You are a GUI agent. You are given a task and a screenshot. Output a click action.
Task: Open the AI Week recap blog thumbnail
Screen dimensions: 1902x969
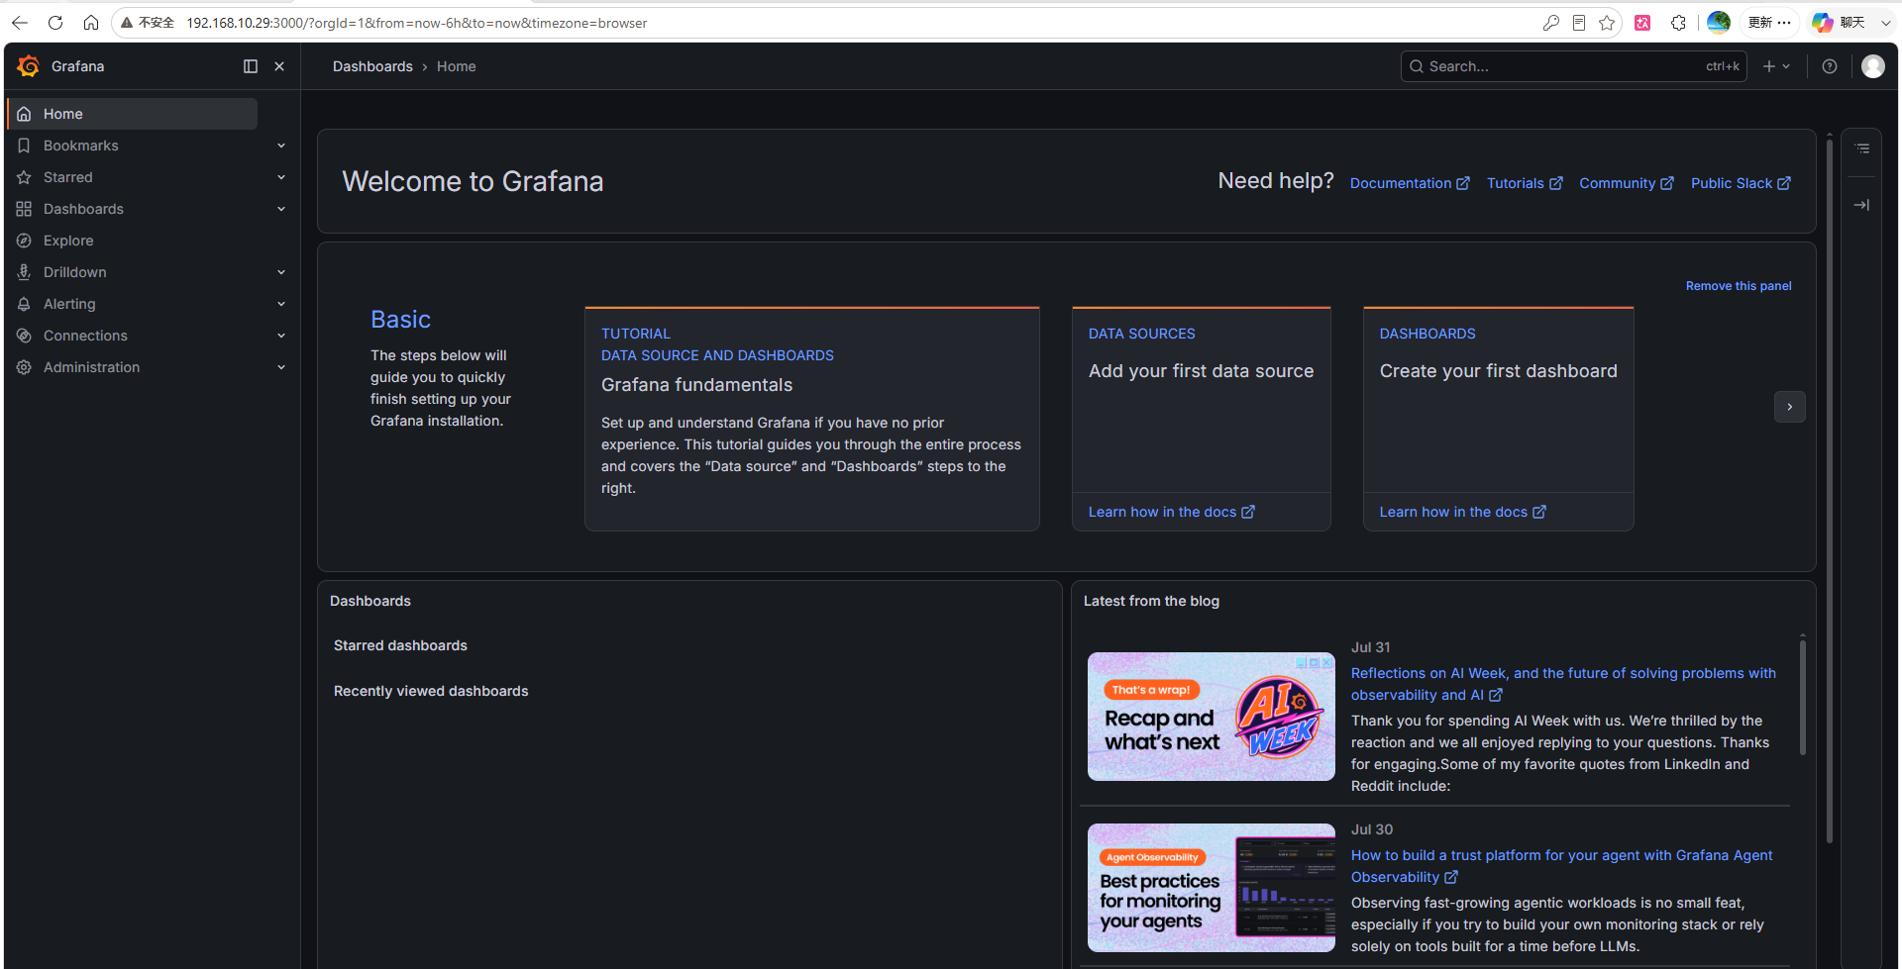coord(1212,717)
